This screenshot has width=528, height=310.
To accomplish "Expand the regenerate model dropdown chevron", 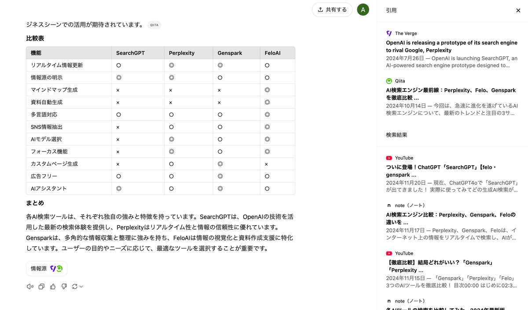I will coord(81,287).
